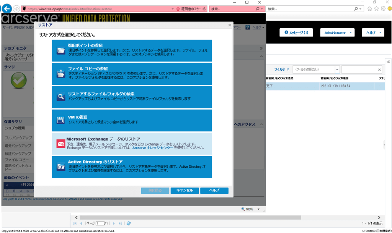The height and width of the screenshot is (233, 392).
Task: Expand the フィルタ chevron
Action: coord(288,70)
